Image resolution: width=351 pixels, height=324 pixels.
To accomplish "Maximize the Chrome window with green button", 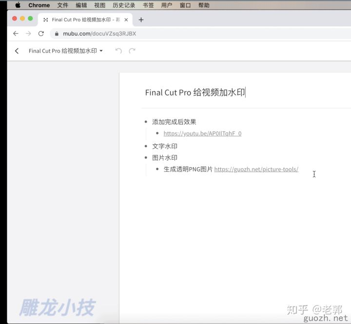I will [x=30, y=19].
